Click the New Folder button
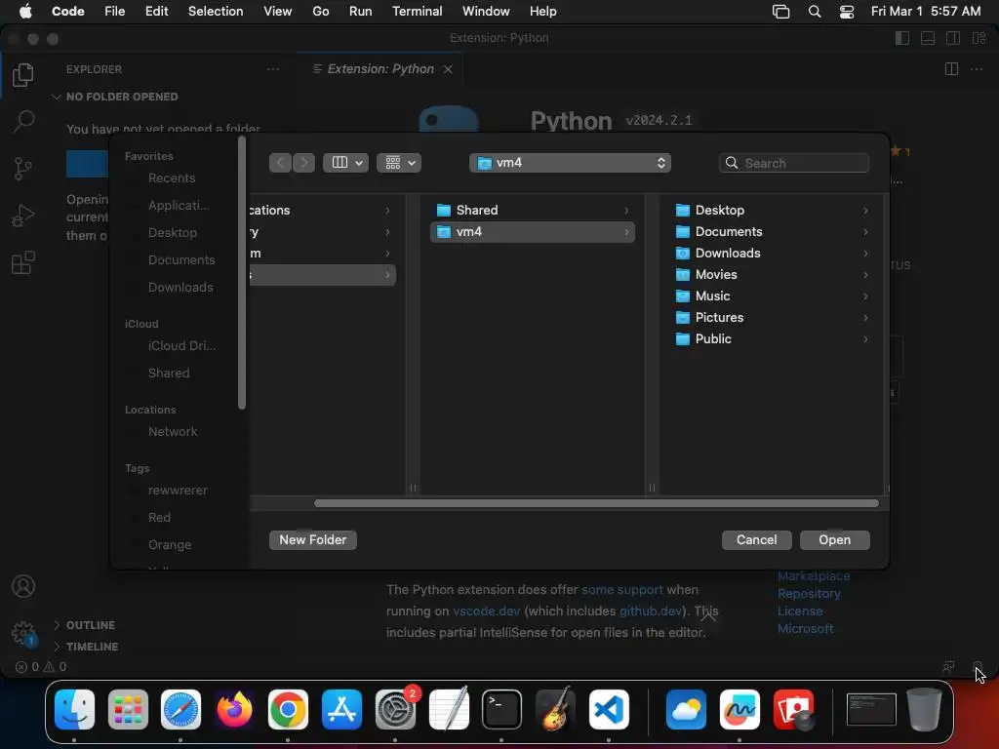This screenshot has width=999, height=749. coord(313,540)
